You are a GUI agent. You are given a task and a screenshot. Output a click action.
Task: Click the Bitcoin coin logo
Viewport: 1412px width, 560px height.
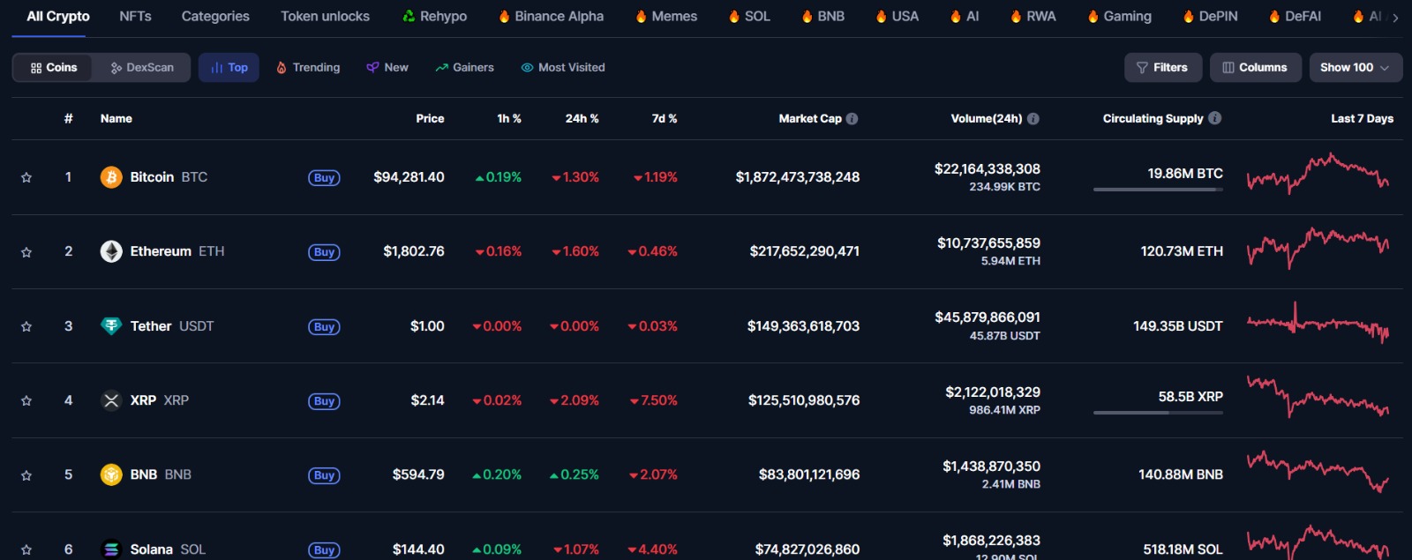(x=111, y=177)
